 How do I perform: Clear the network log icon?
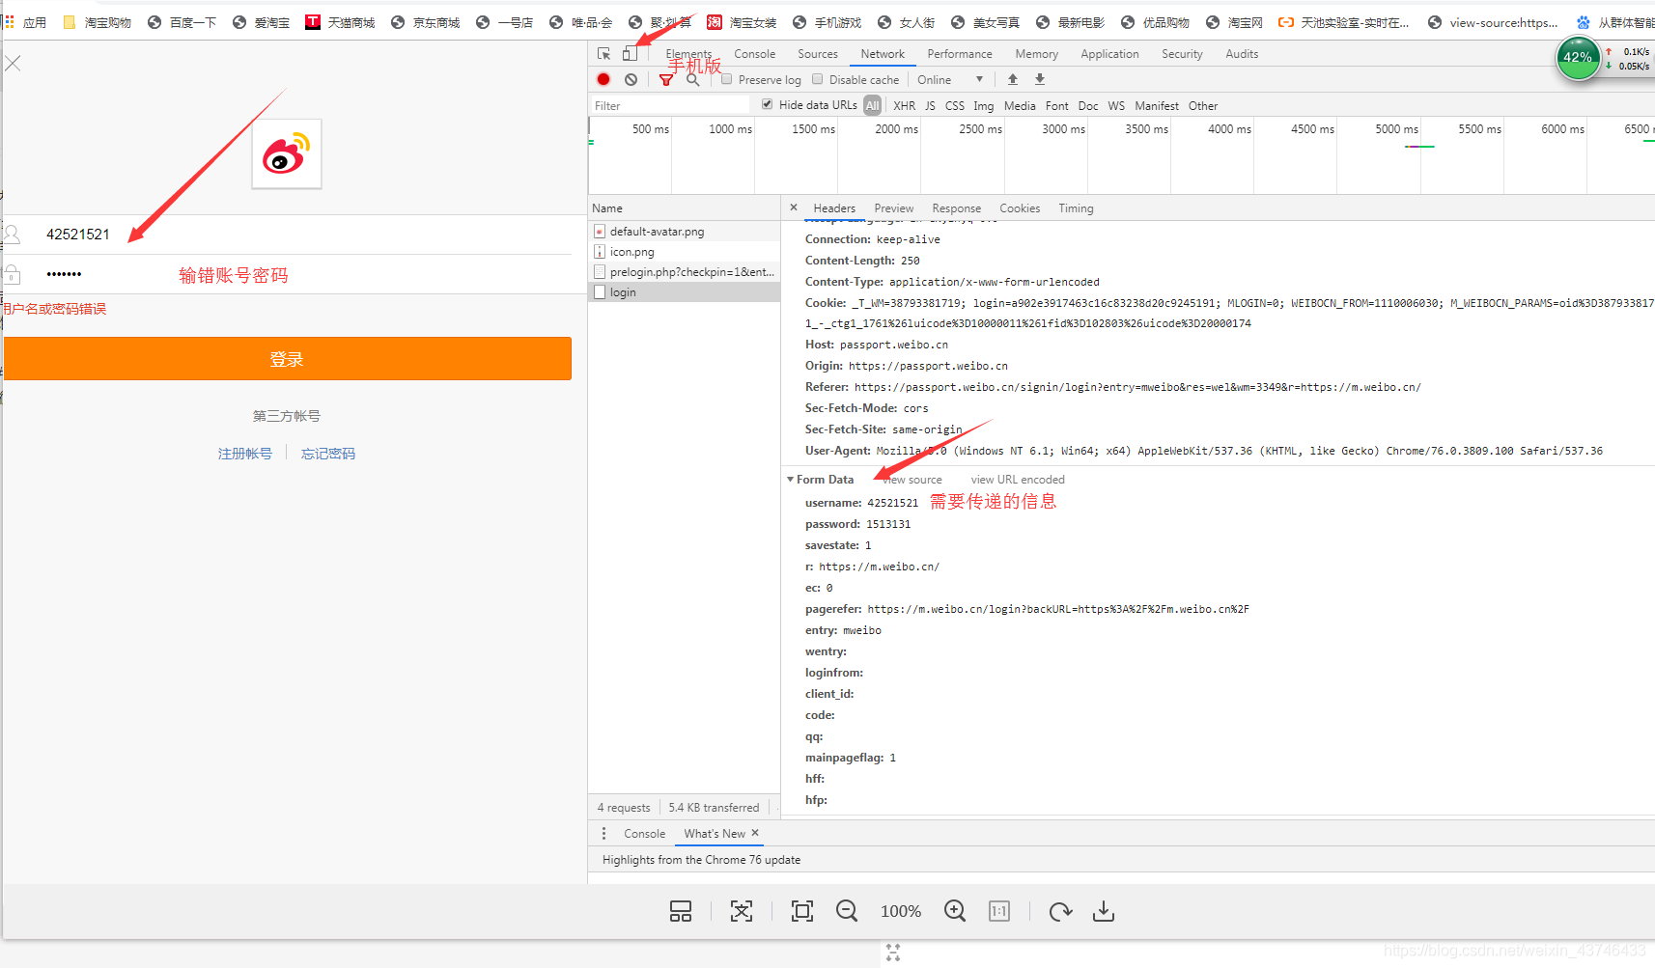(631, 79)
